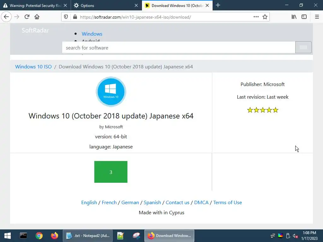Open the green notepad taskbar app
Viewport: 323px width, 242px height.
click(120, 236)
